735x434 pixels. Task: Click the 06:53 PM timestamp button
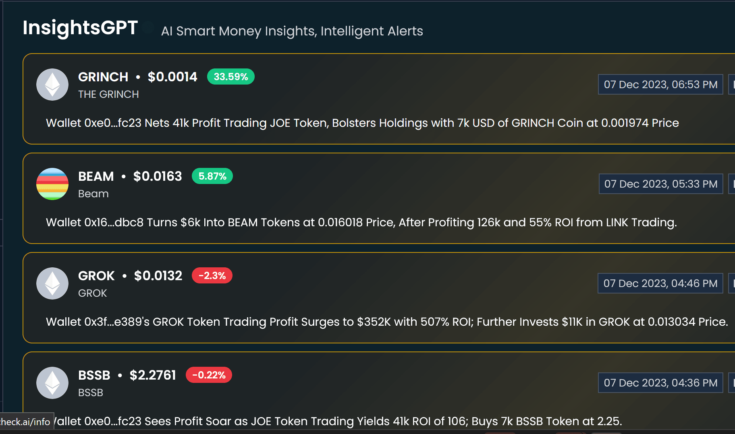[660, 85]
